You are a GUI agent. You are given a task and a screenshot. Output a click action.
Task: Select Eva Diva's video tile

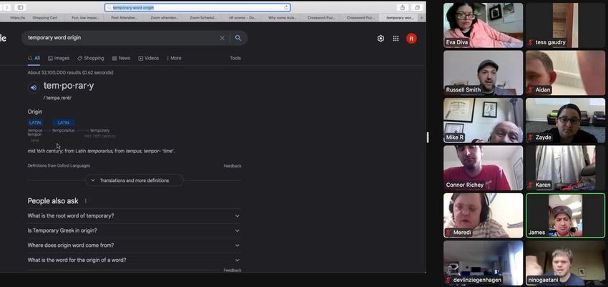483,25
